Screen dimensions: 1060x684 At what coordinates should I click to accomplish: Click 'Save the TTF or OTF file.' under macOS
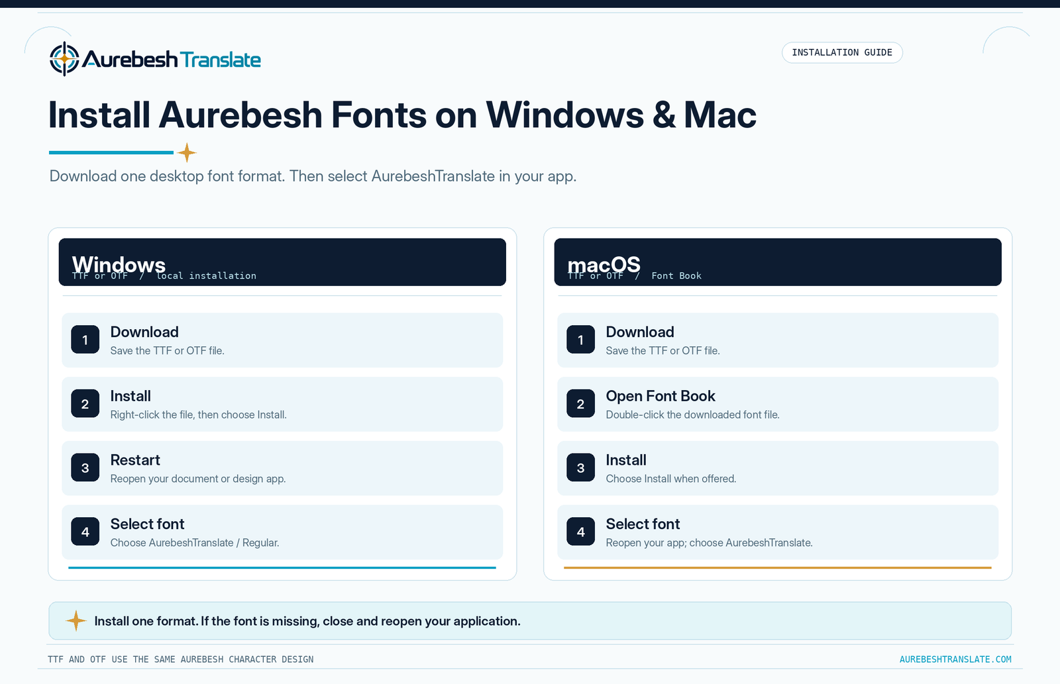(662, 351)
